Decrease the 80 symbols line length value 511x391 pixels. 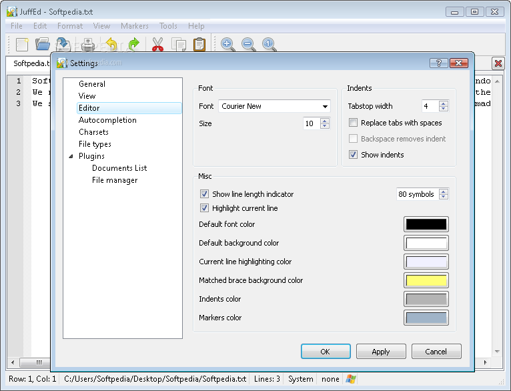tap(443, 197)
